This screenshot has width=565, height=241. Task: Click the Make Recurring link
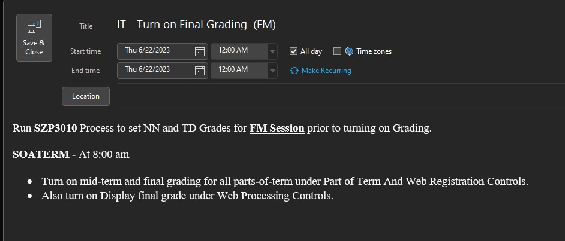[326, 71]
